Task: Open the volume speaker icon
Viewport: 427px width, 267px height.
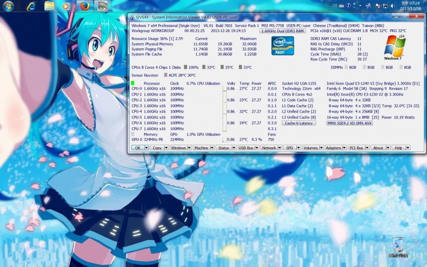Action: pyautogui.click(x=393, y=6)
